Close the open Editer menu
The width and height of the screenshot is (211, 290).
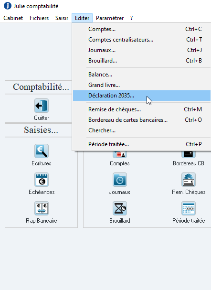(82, 18)
